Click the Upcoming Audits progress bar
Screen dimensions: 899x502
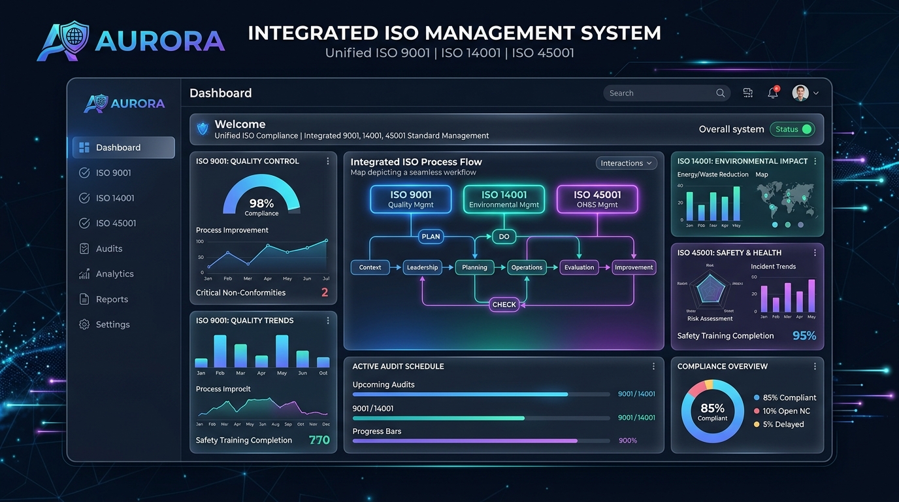pyautogui.click(x=482, y=395)
